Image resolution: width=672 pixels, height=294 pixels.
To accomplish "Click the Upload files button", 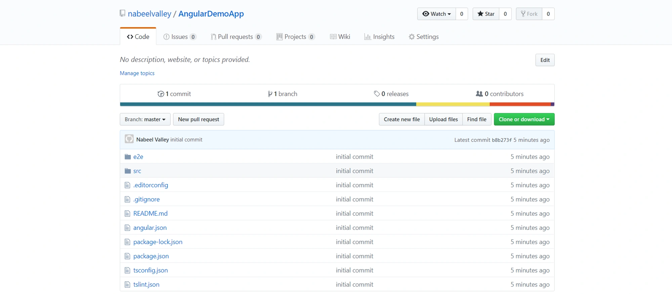I will click(x=444, y=119).
